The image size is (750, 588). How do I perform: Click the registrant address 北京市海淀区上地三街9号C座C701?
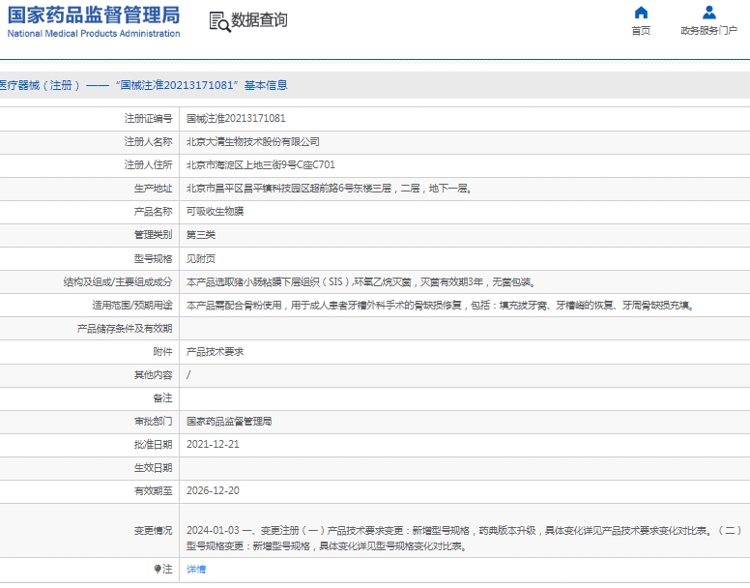[261, 164]
